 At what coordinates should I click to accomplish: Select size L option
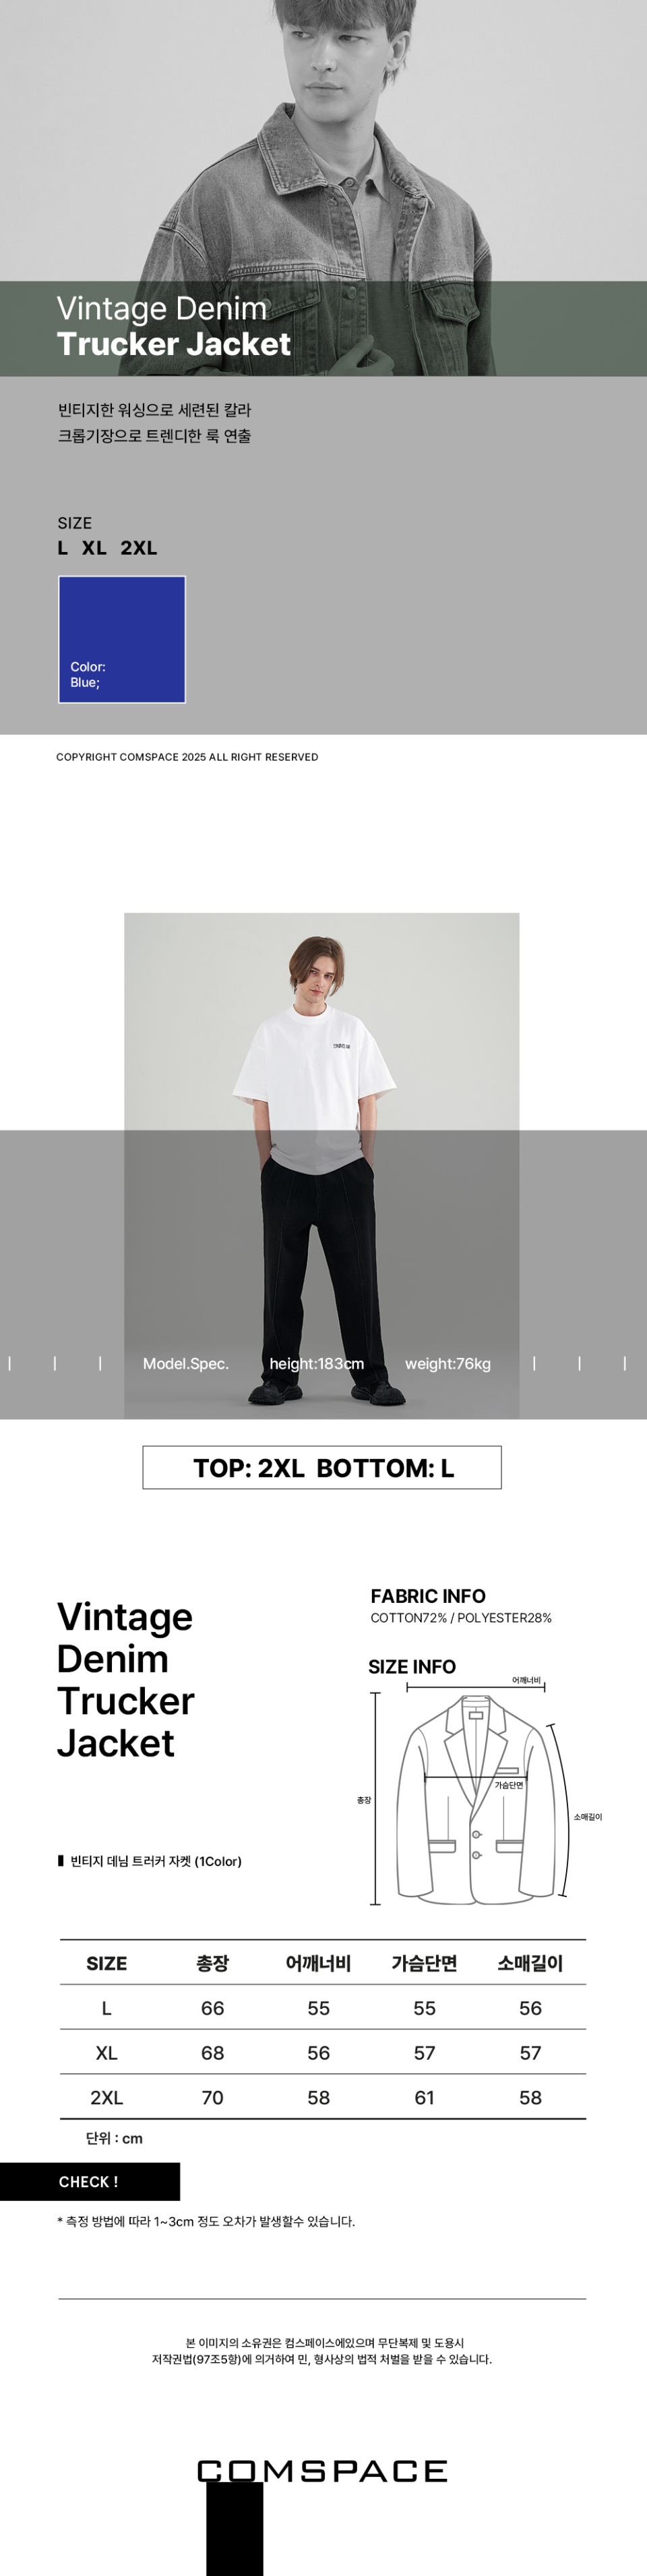(x=63, y=548)
